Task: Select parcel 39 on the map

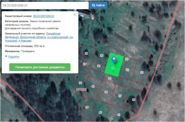Action: (x=87, y=107)
